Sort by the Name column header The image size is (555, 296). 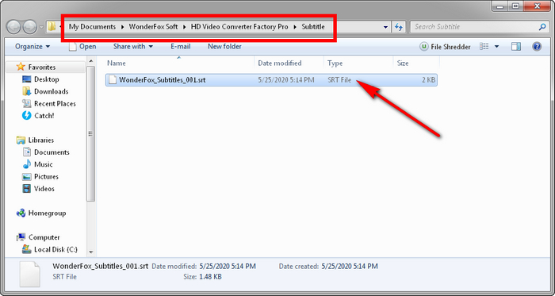coord(180,63)
